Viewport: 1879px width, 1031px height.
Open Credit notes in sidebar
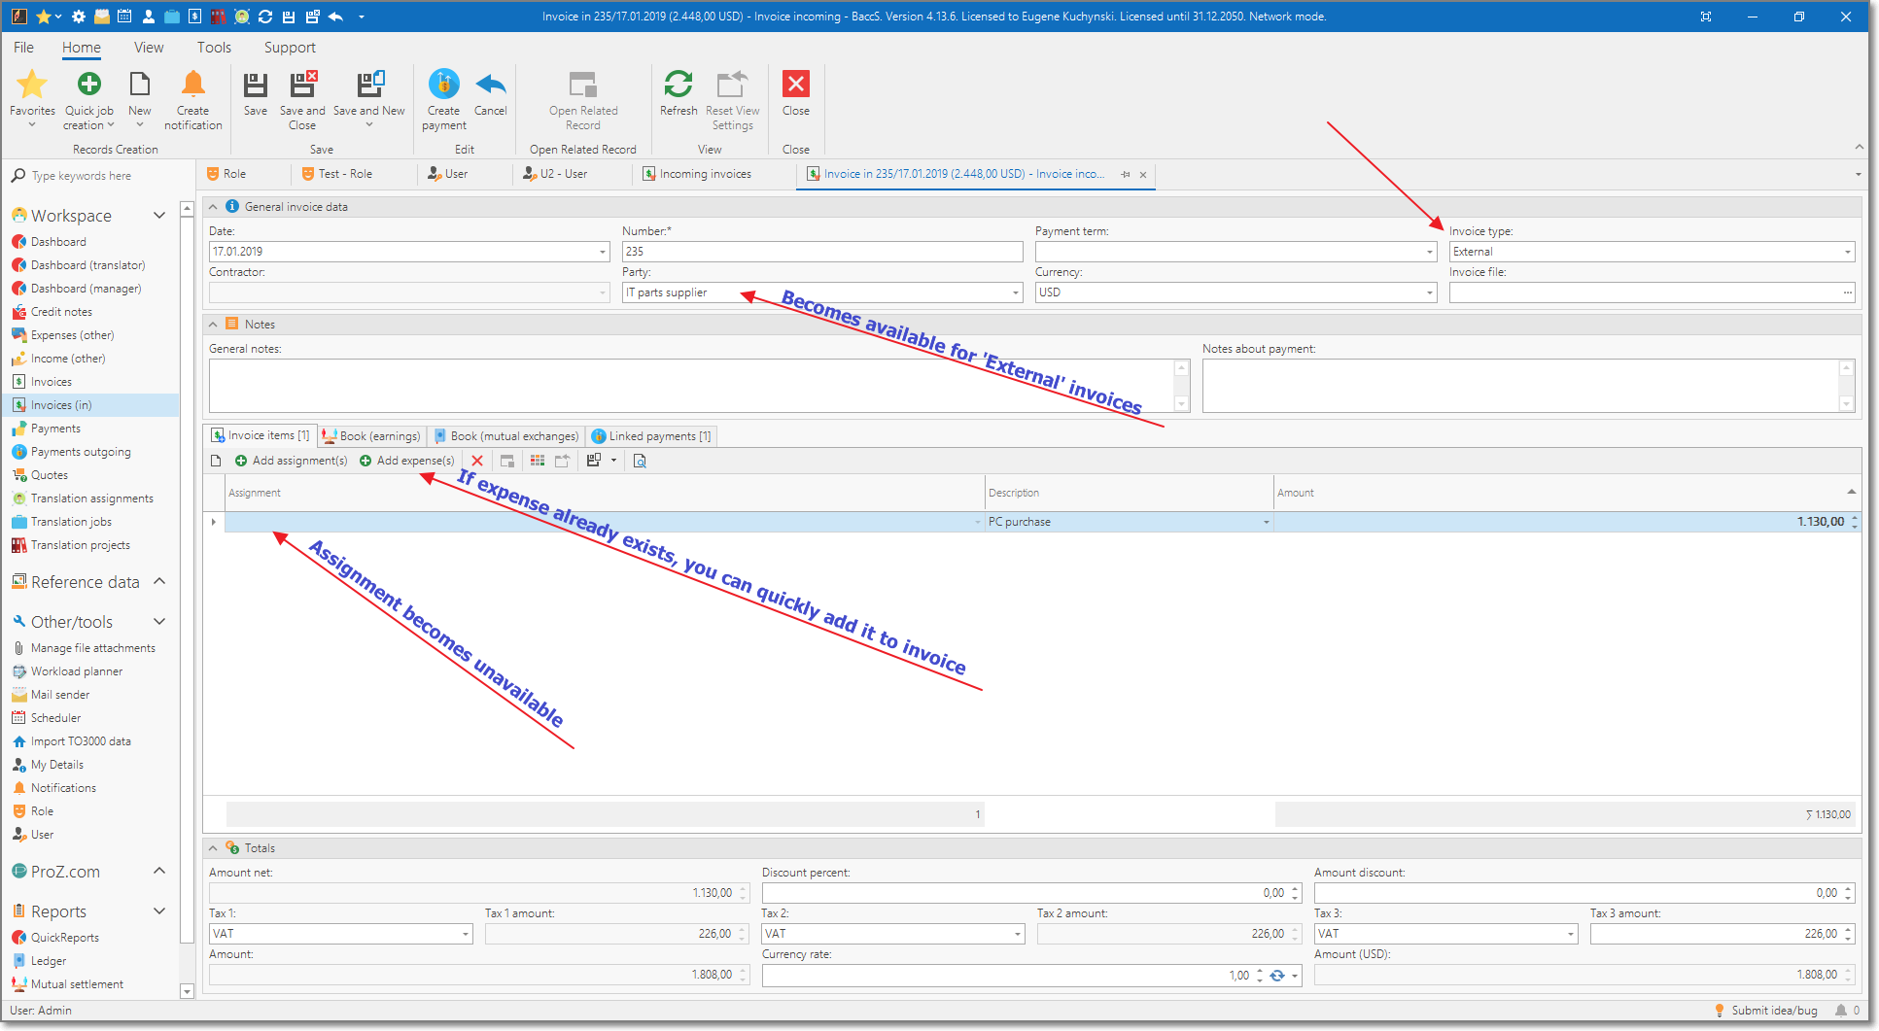click(x=61, y=312)
